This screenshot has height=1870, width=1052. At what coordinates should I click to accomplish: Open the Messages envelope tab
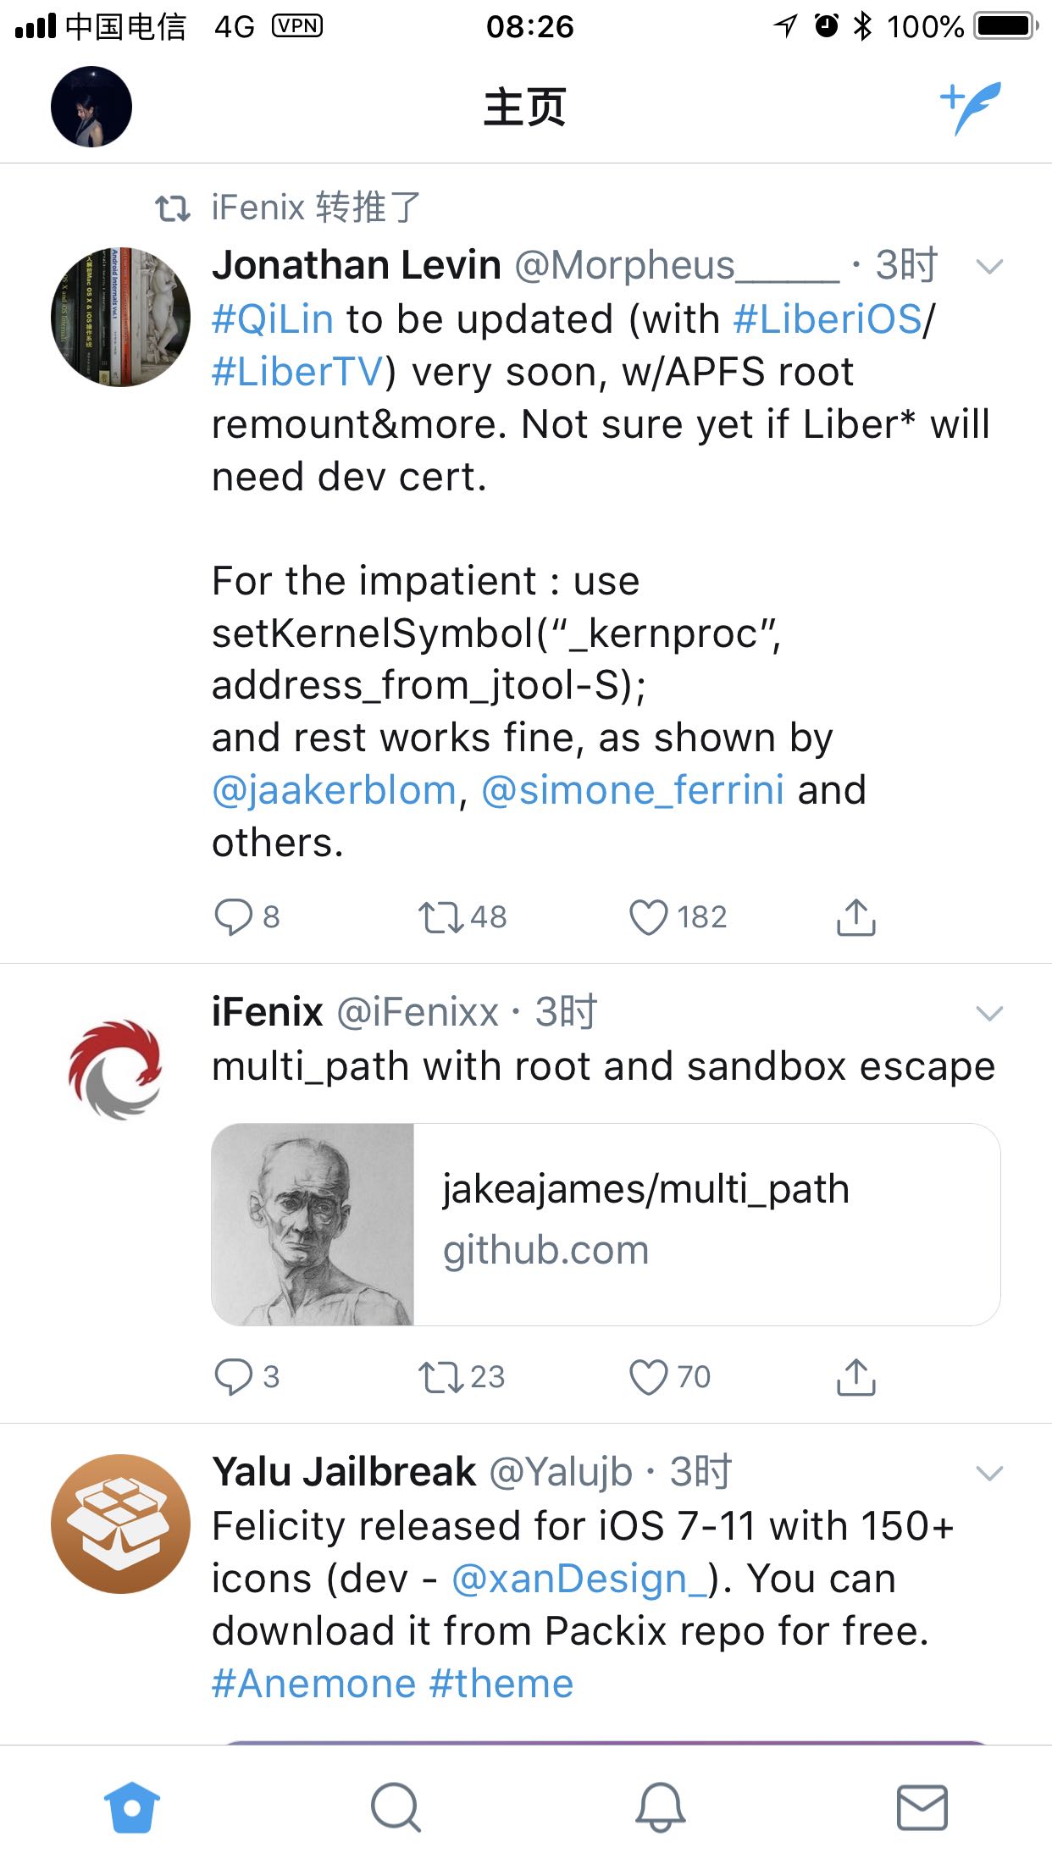tap(922, 1807)
